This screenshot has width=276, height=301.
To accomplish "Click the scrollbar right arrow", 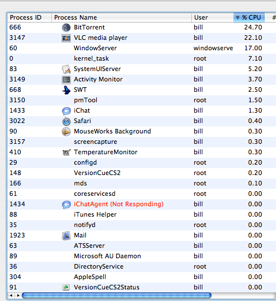I will coord(18,295).
